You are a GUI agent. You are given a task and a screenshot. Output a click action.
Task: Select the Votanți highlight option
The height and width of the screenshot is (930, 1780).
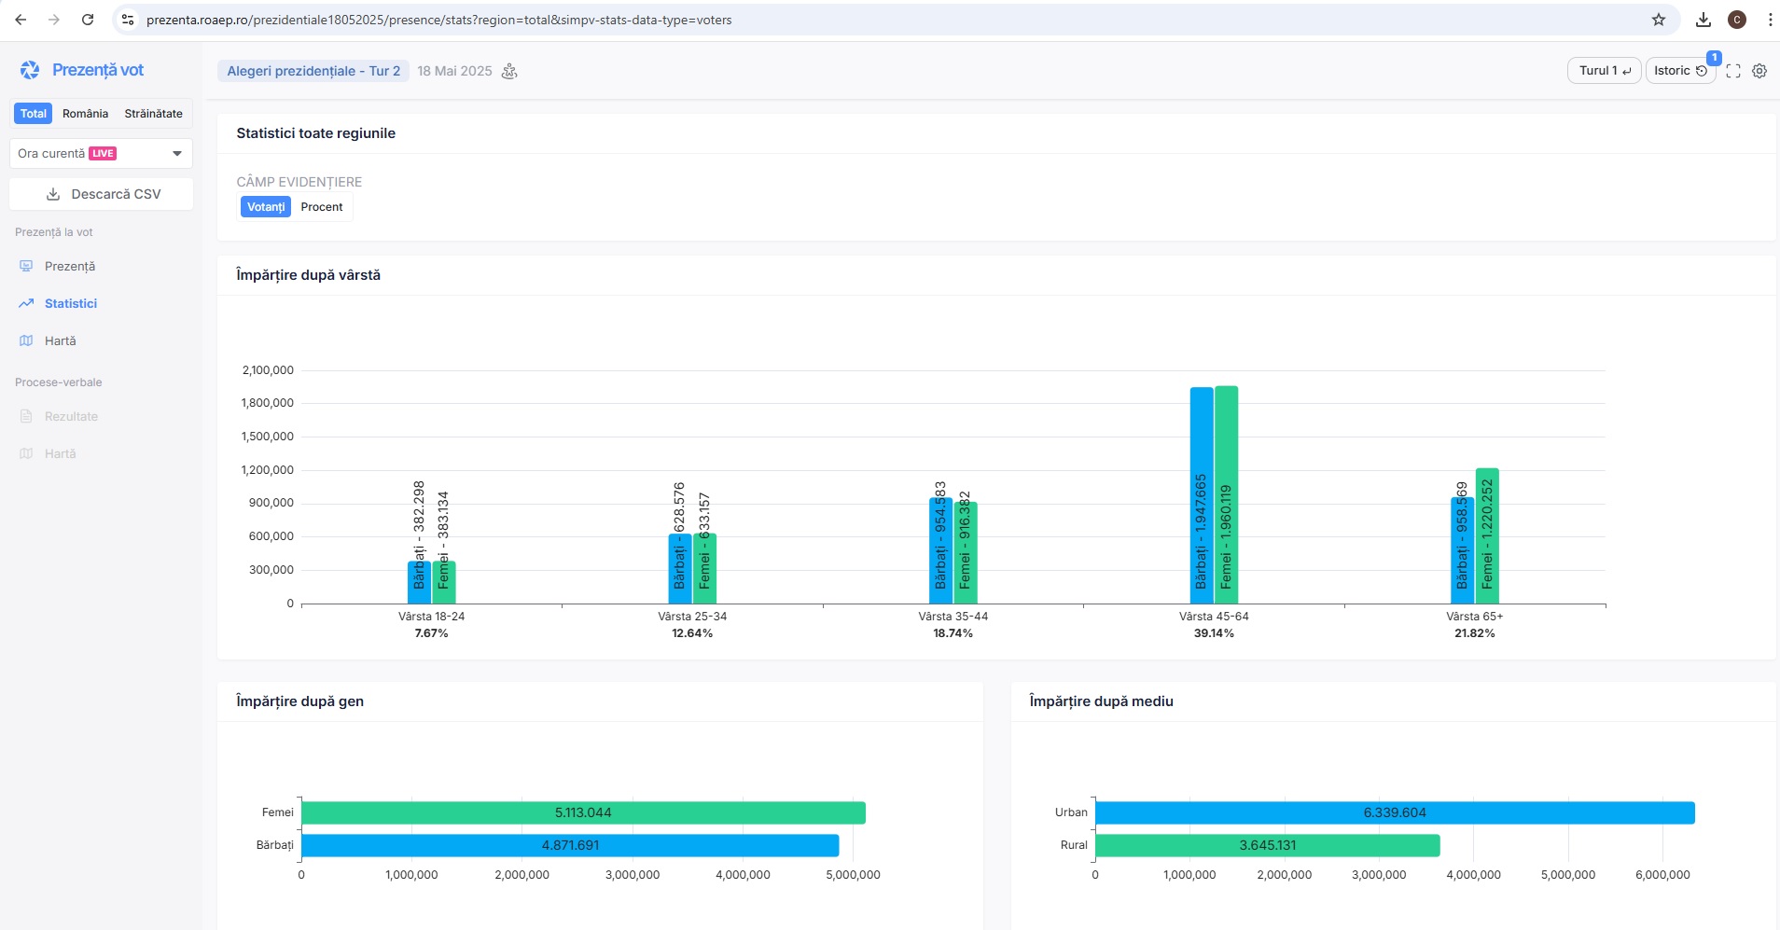[266, 207]
